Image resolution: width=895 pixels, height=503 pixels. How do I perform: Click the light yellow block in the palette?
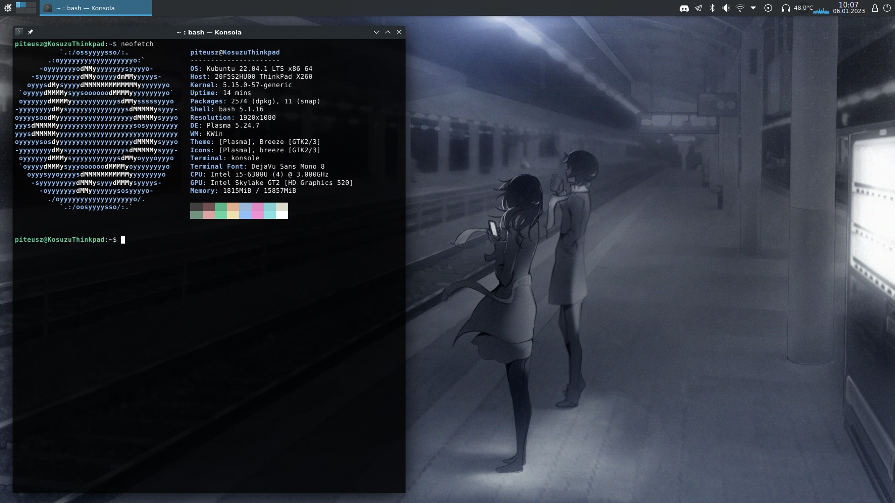coord(233,215)
